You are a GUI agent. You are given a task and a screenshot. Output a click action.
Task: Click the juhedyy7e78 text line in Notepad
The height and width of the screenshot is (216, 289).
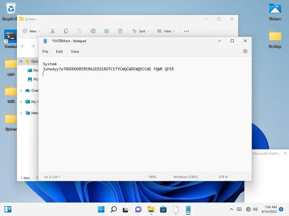108,69
